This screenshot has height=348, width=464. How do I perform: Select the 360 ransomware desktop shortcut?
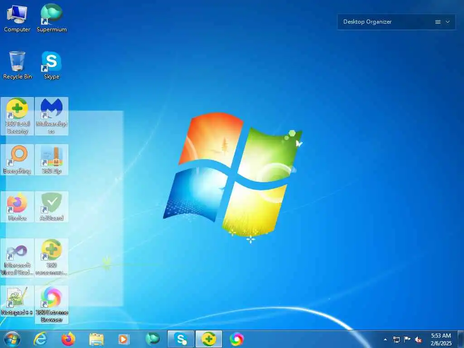click(x=52, y=257)
